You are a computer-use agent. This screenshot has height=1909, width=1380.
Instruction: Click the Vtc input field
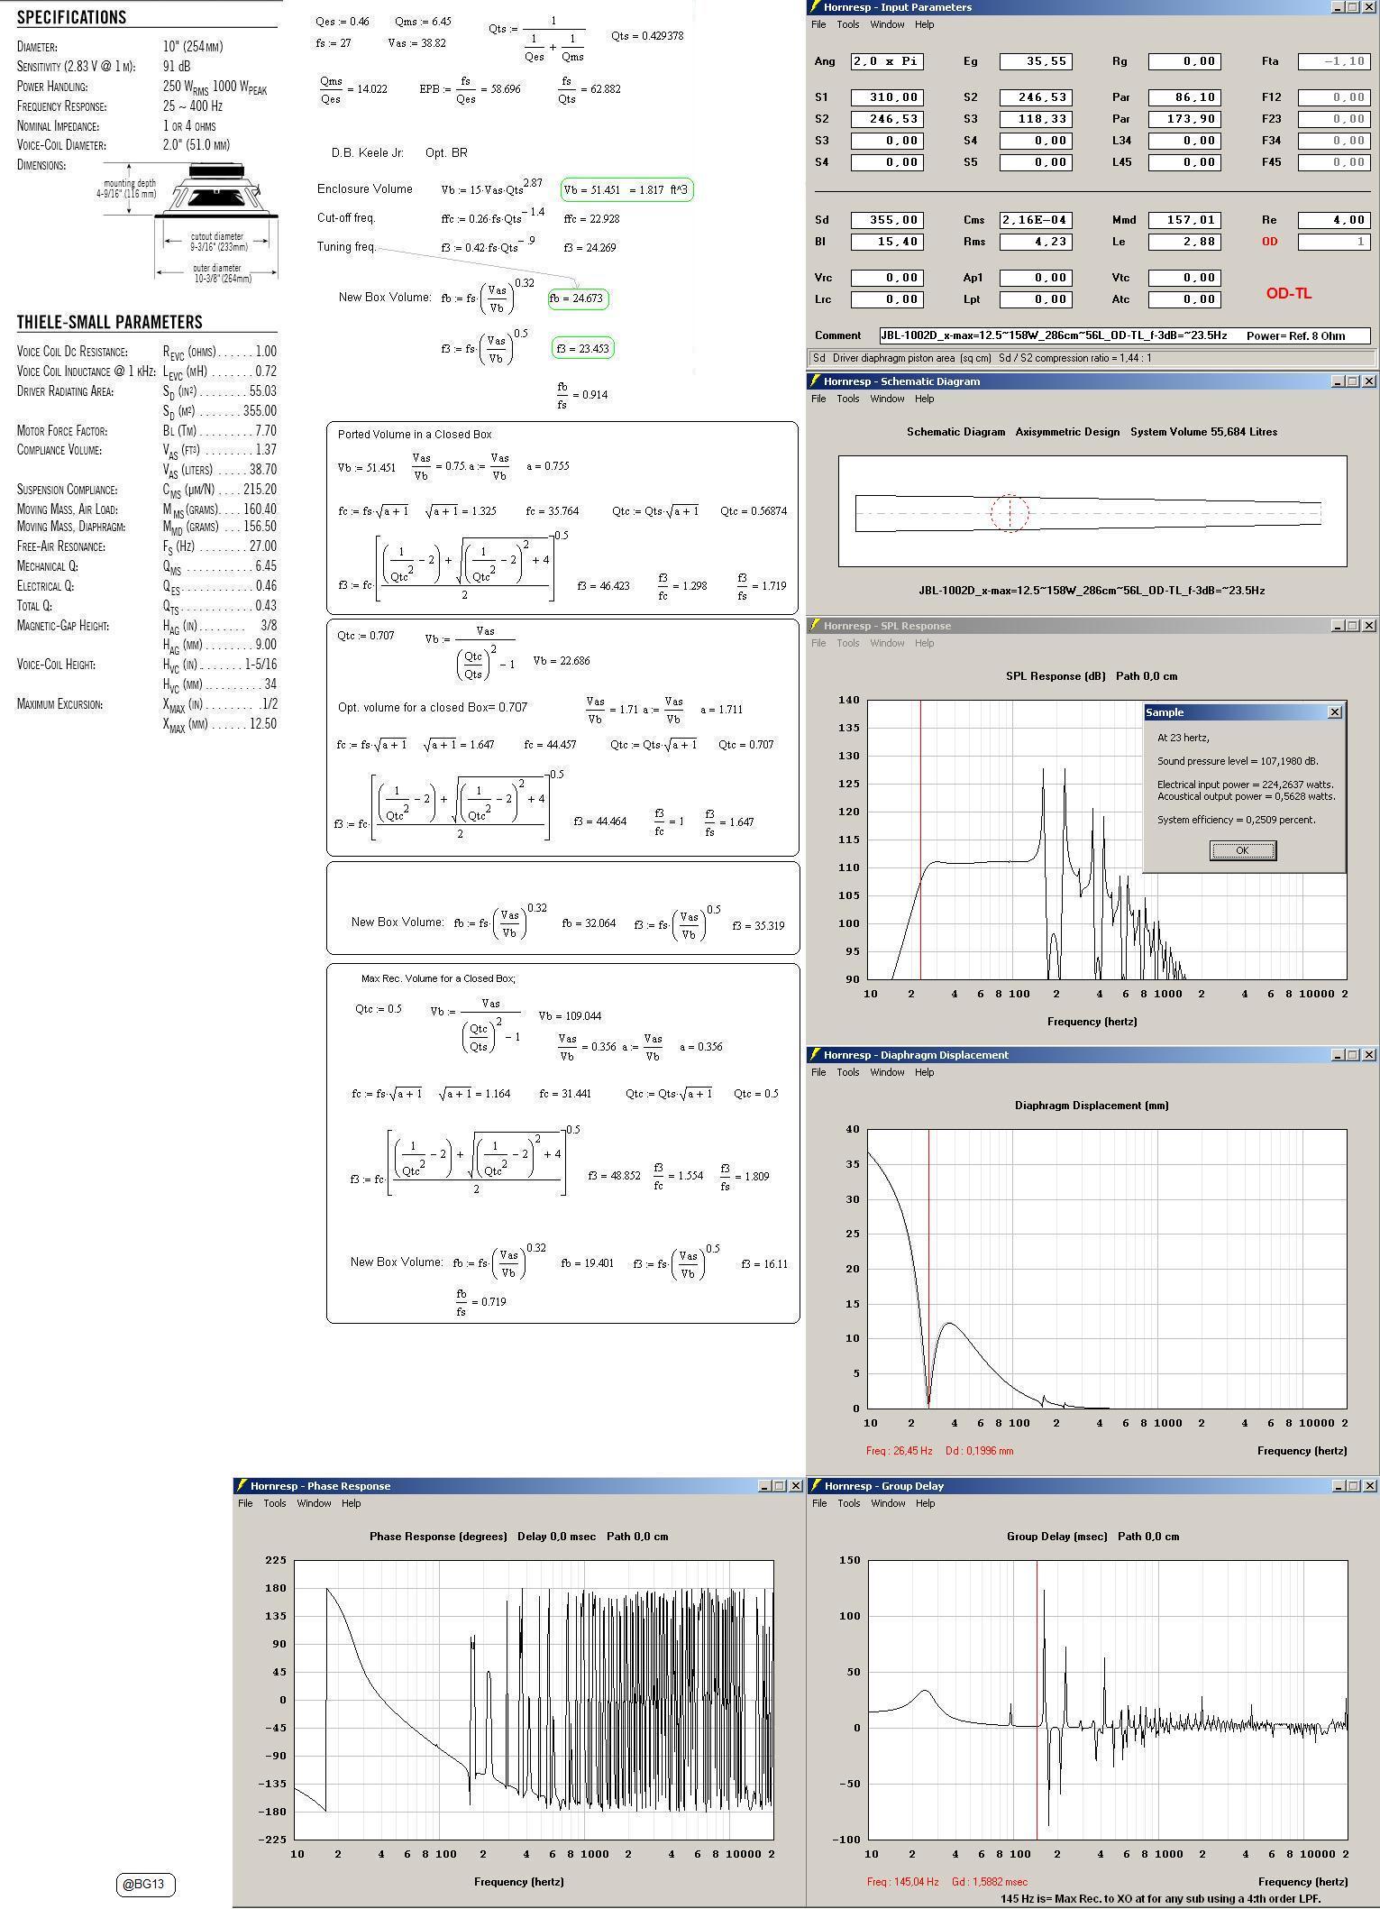[x=1184, y=278]
